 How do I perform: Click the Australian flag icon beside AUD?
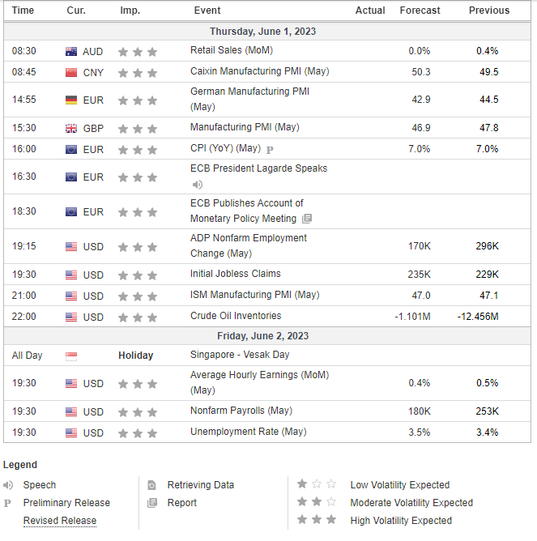pyautogui.click(x=71, y=51)
